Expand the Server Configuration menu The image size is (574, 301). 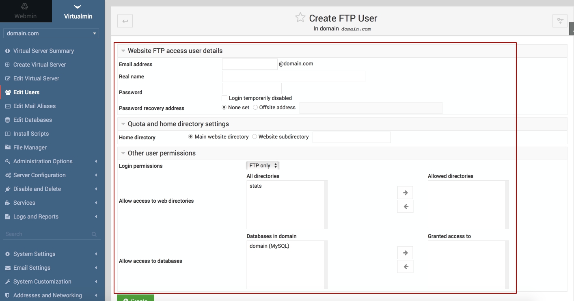pos(39,175)
